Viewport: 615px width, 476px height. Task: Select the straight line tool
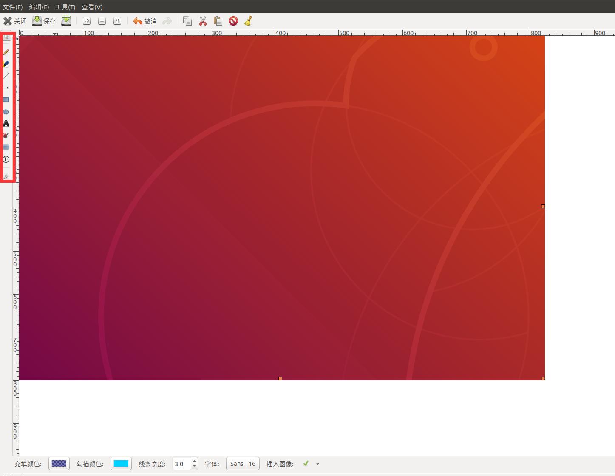tap(6, 76)
